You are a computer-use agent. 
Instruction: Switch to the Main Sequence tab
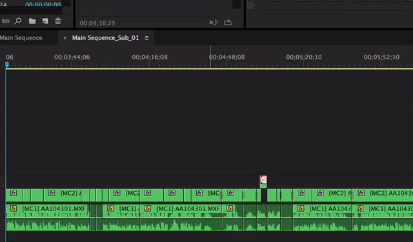(x=21, y=37)
